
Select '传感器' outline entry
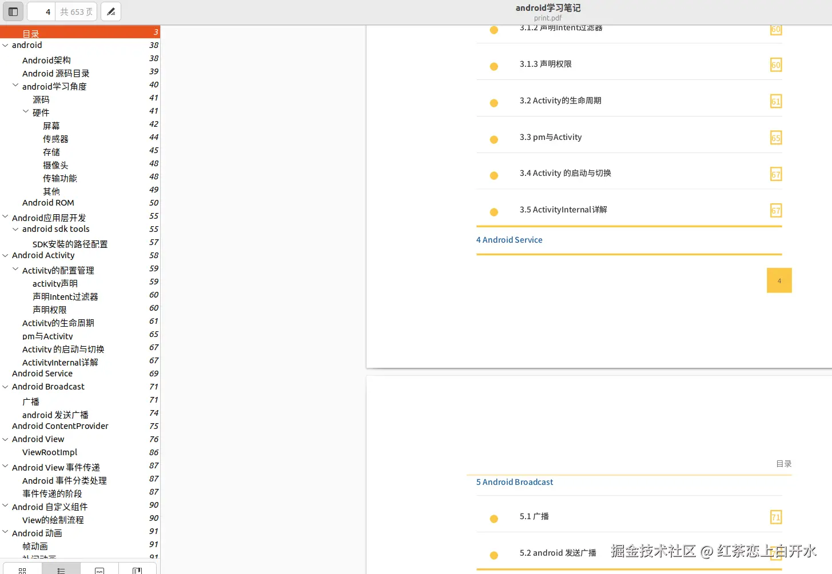55,139
